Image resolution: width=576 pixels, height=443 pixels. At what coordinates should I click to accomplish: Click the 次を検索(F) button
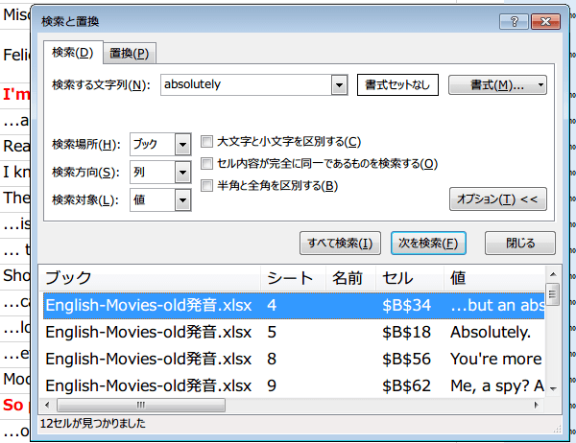point(428,243)
